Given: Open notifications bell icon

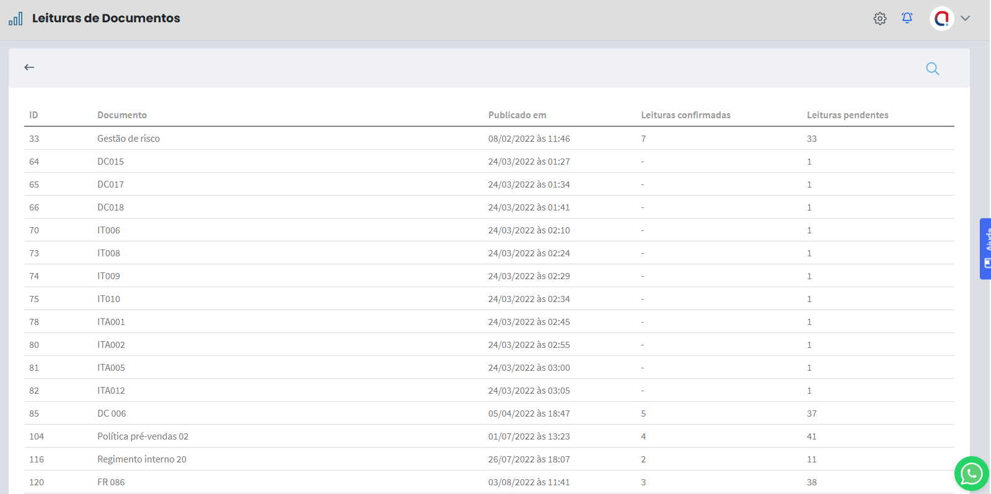Looking at the screenshot, I should pos(907,18).
